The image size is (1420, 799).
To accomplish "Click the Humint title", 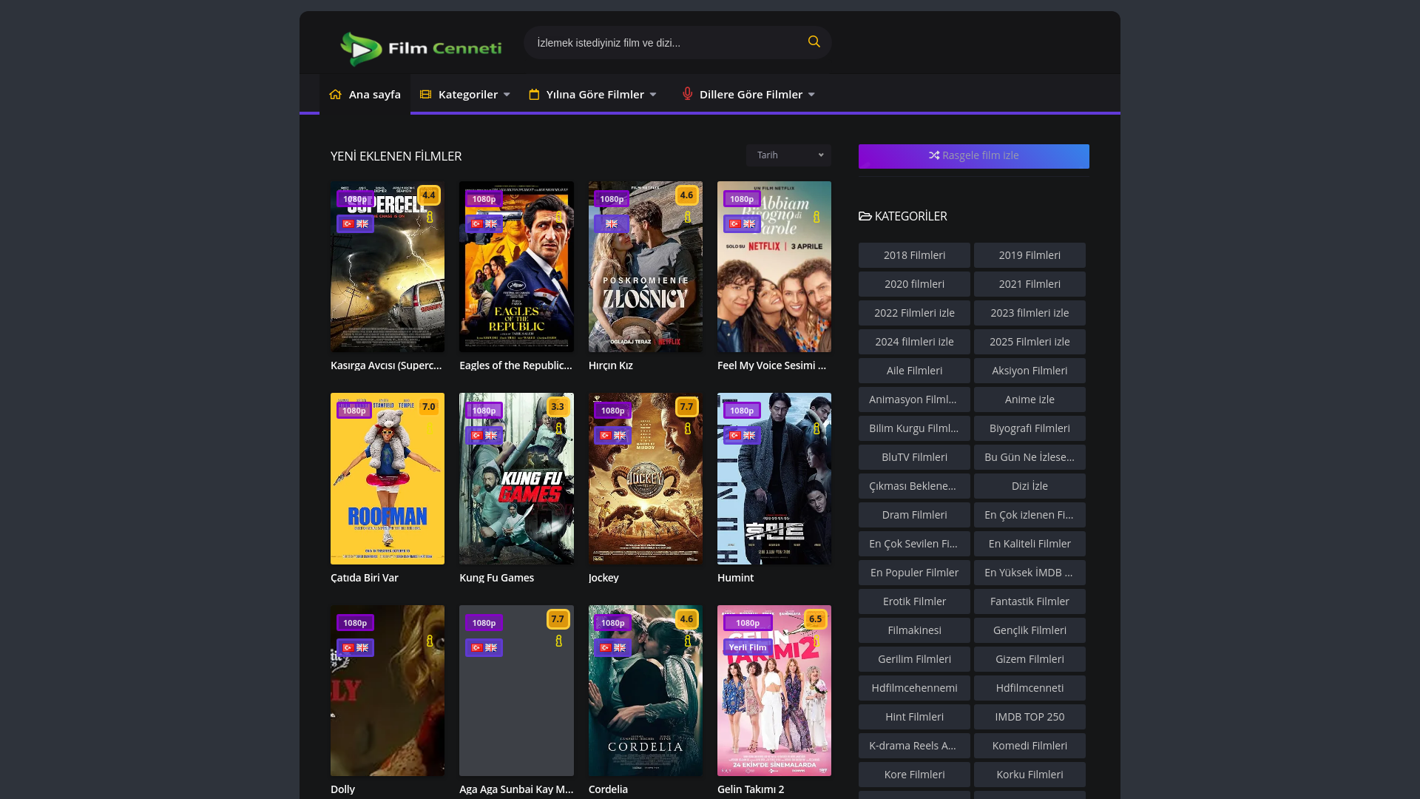I will 735,578.
